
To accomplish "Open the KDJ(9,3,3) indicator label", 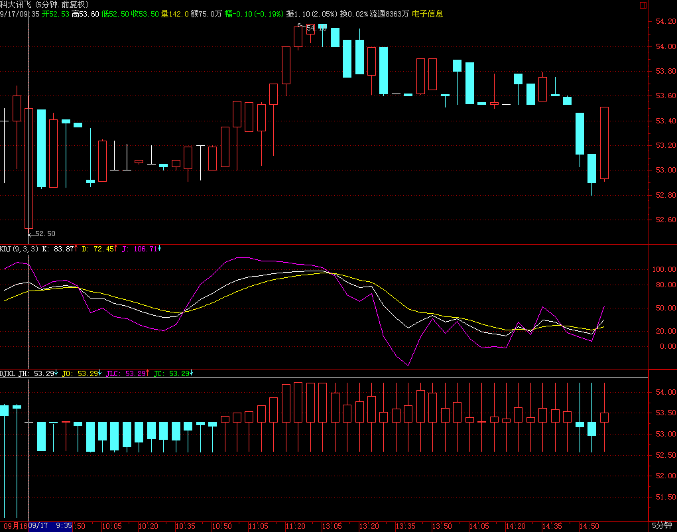I will click(x=19, y=249).
